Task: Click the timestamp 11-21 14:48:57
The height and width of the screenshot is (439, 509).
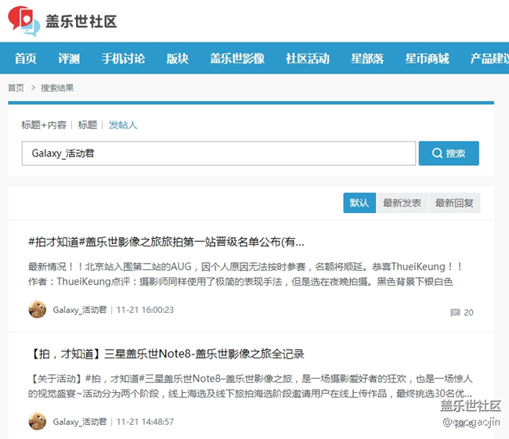Action: [x=145, y=422]
